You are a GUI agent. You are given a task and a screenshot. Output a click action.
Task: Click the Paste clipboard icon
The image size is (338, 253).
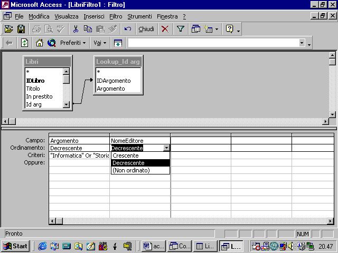coord(100,29)
